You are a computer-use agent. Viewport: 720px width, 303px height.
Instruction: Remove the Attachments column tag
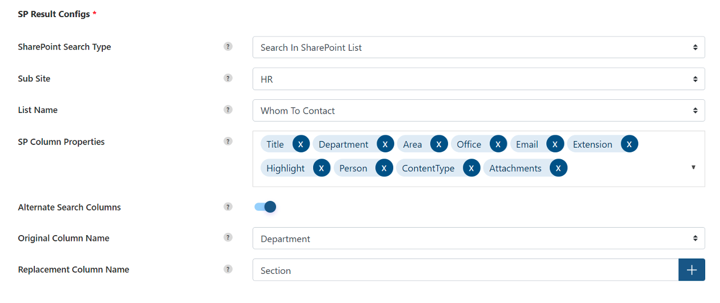(559, 168)
